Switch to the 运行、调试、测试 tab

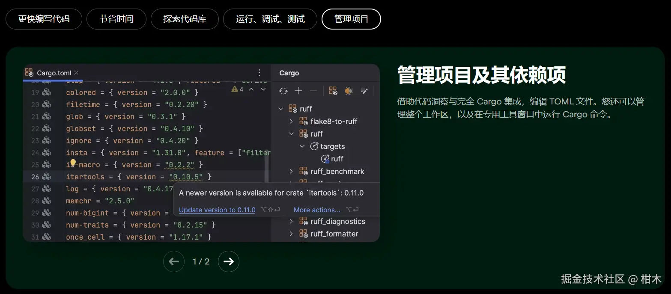pyautogui.click(x=270, y=19)
